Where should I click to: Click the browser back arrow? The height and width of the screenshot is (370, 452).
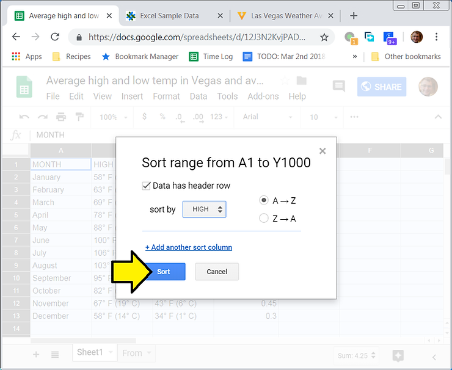tap(16, 37)
